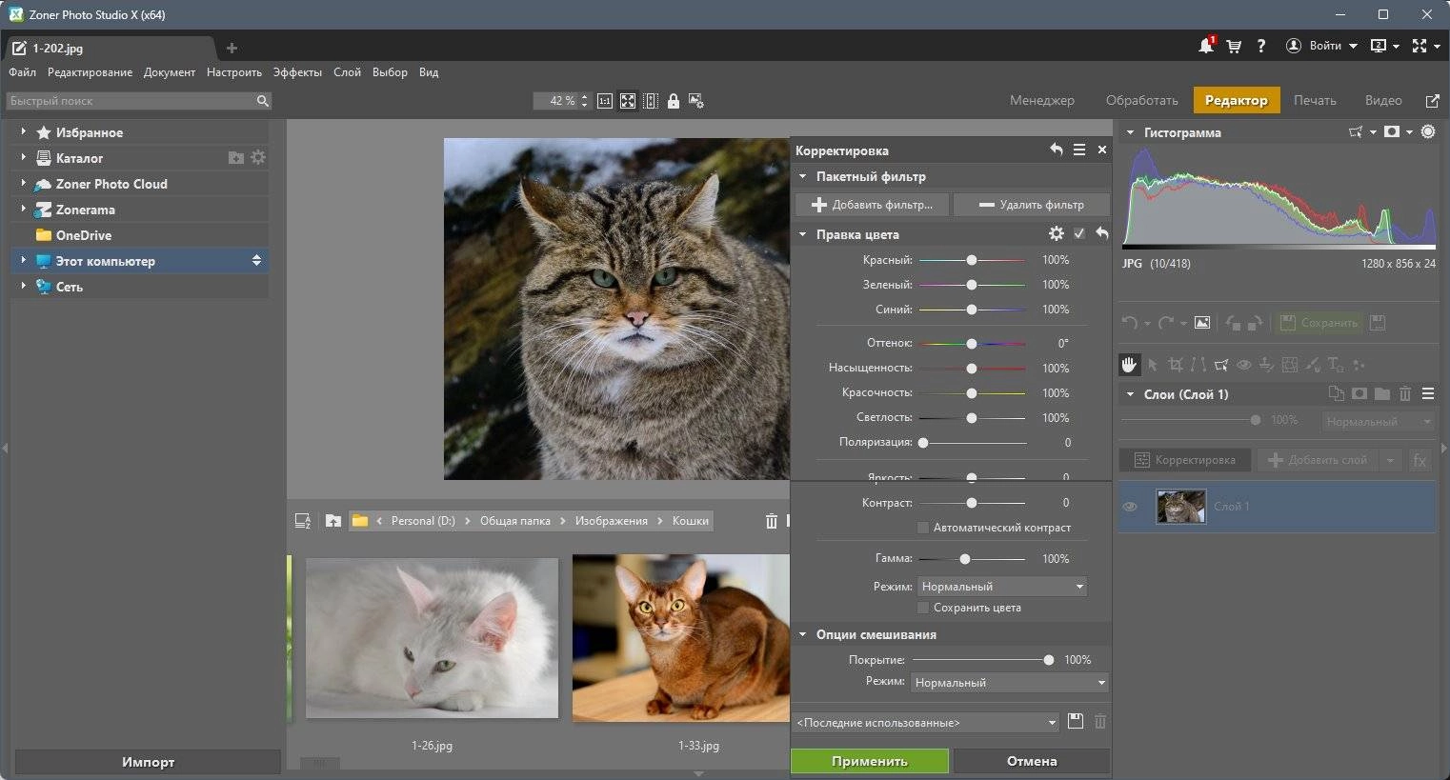Click the Насыщенность slider handle
This screenshot has height=780, width=1450.
972,368
